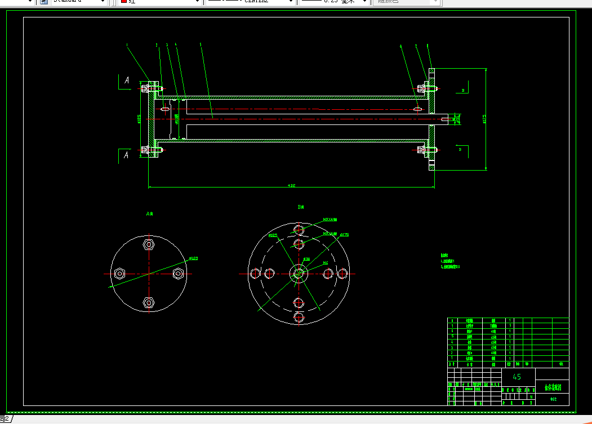Switch to the 布局2 layout tab
592x424 pixels.
click(6, 419)
